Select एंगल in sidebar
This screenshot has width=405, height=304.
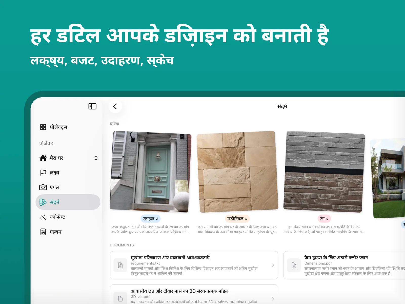pyautogui.click(x=68, y=187)
